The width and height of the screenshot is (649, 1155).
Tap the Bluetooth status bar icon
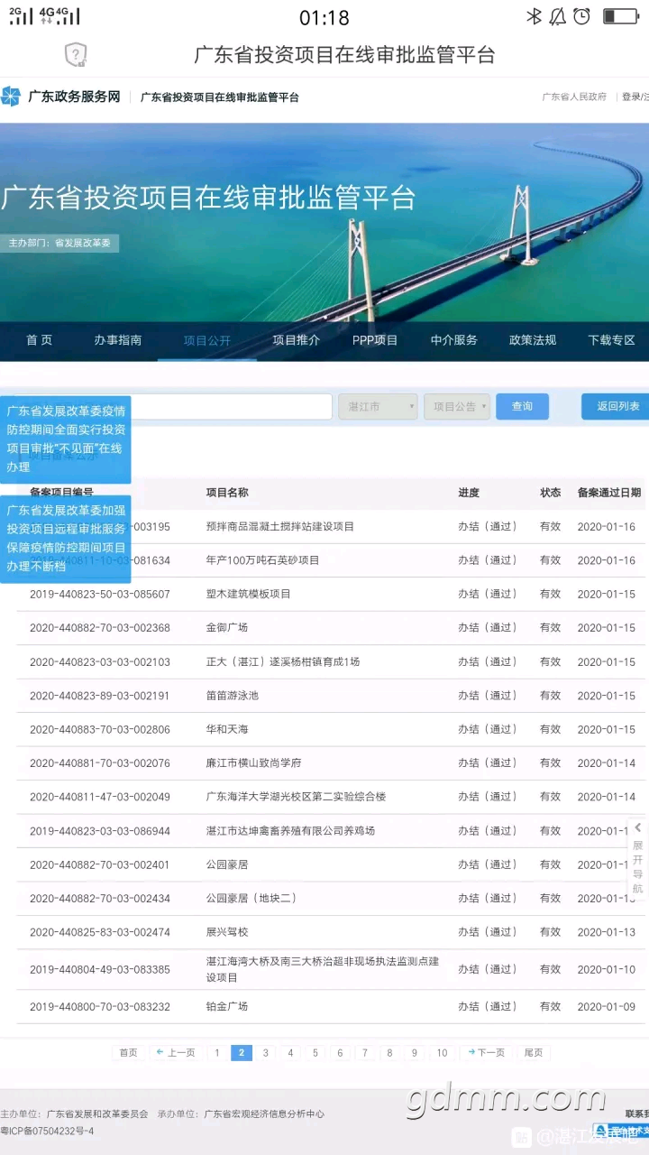[x=534, y=16]
